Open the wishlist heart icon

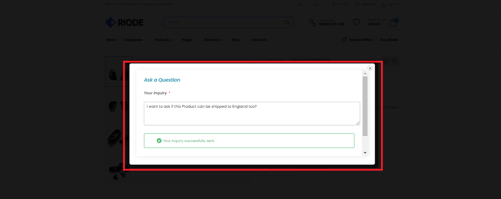pyautogui.click(x=356, y=22)
